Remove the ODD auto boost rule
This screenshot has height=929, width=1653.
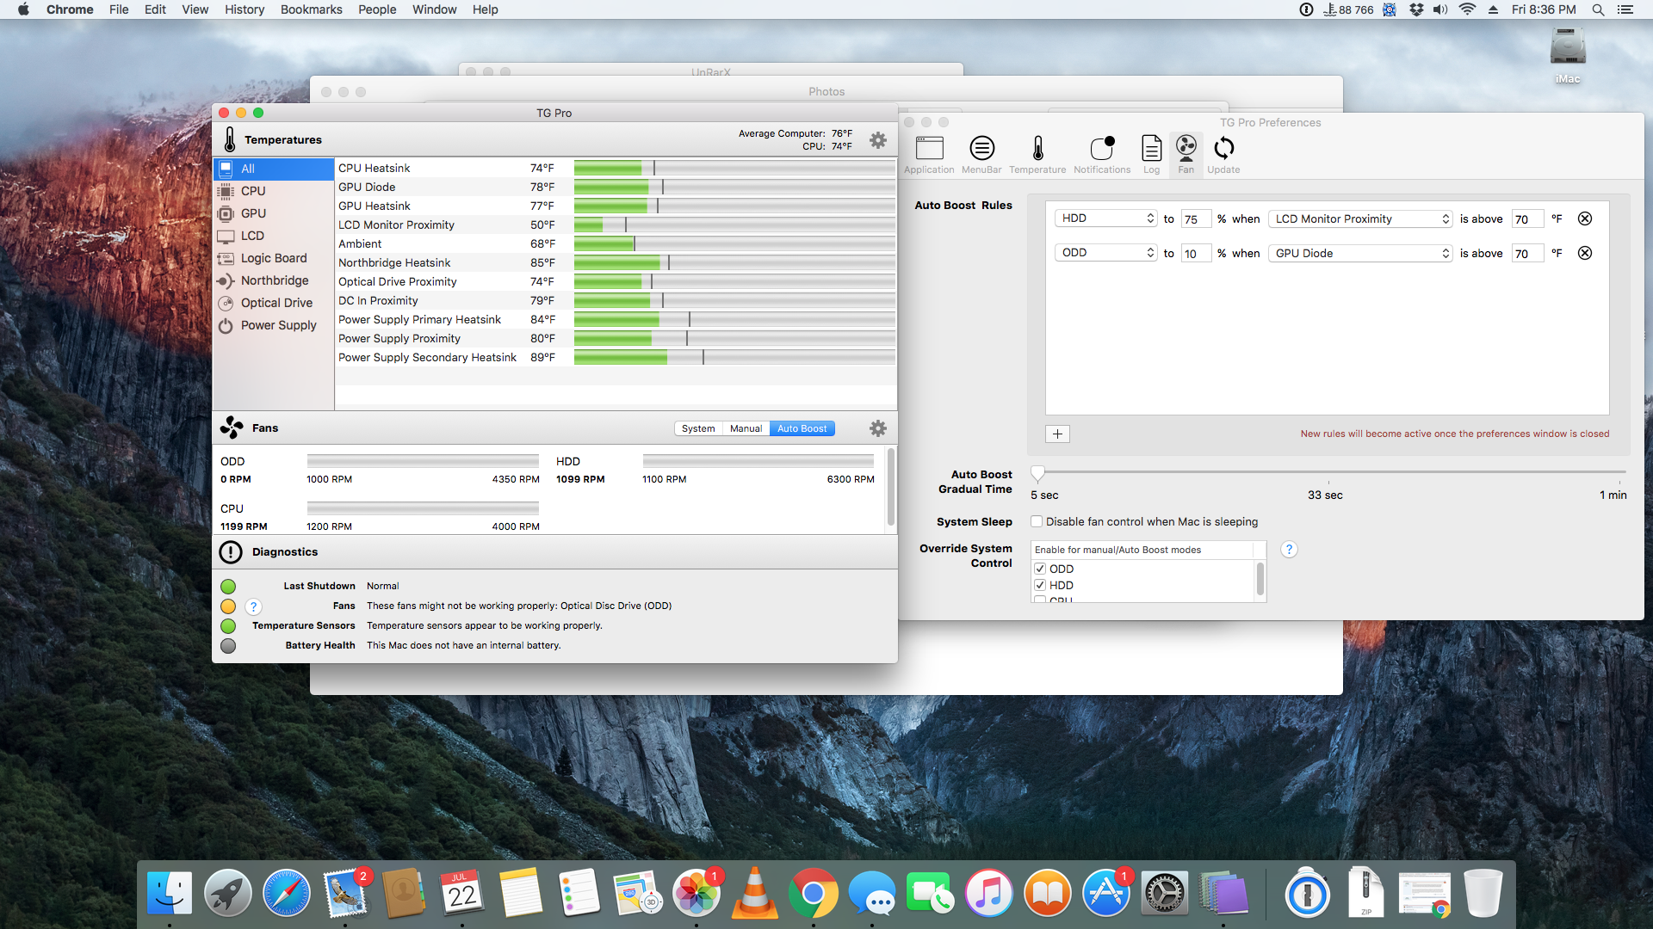[1584, 253]
